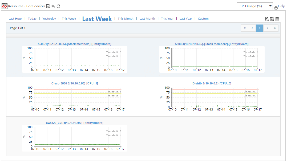Jump to the first page of results
Viewport: 287px width, 163px height.
(x=244, y=28)
